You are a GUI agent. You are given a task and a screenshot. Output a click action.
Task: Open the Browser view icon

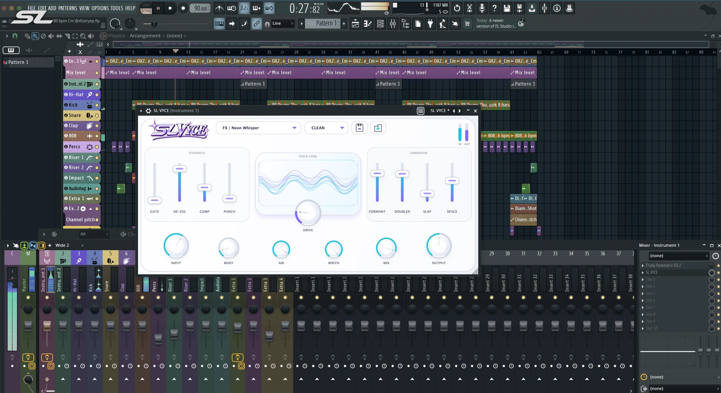(405, 24)
